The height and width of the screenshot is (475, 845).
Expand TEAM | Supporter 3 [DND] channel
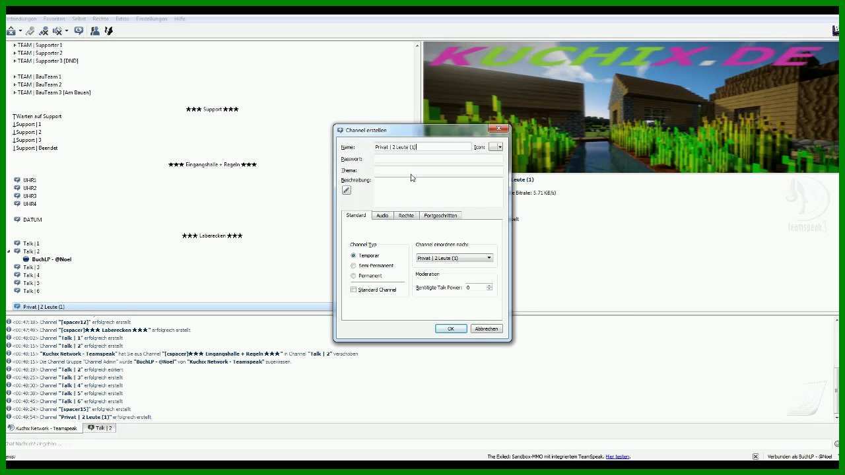click(15, 61)
